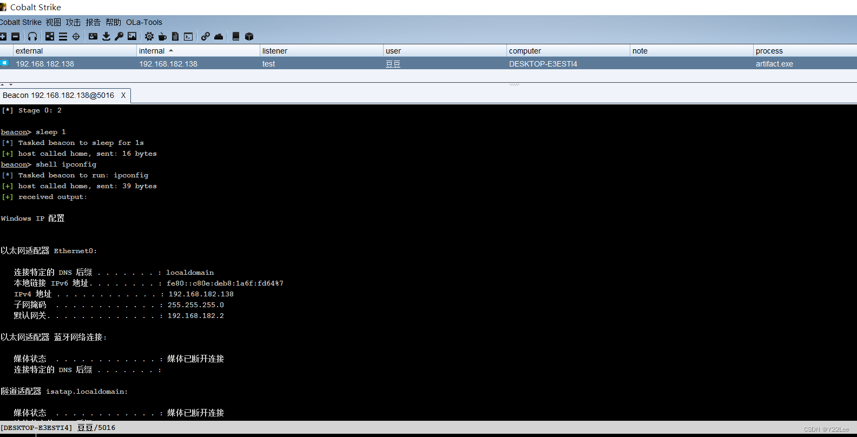
Task: Click the IPv4 value 192.168.182.138 in console
Action: click(201, 294)
